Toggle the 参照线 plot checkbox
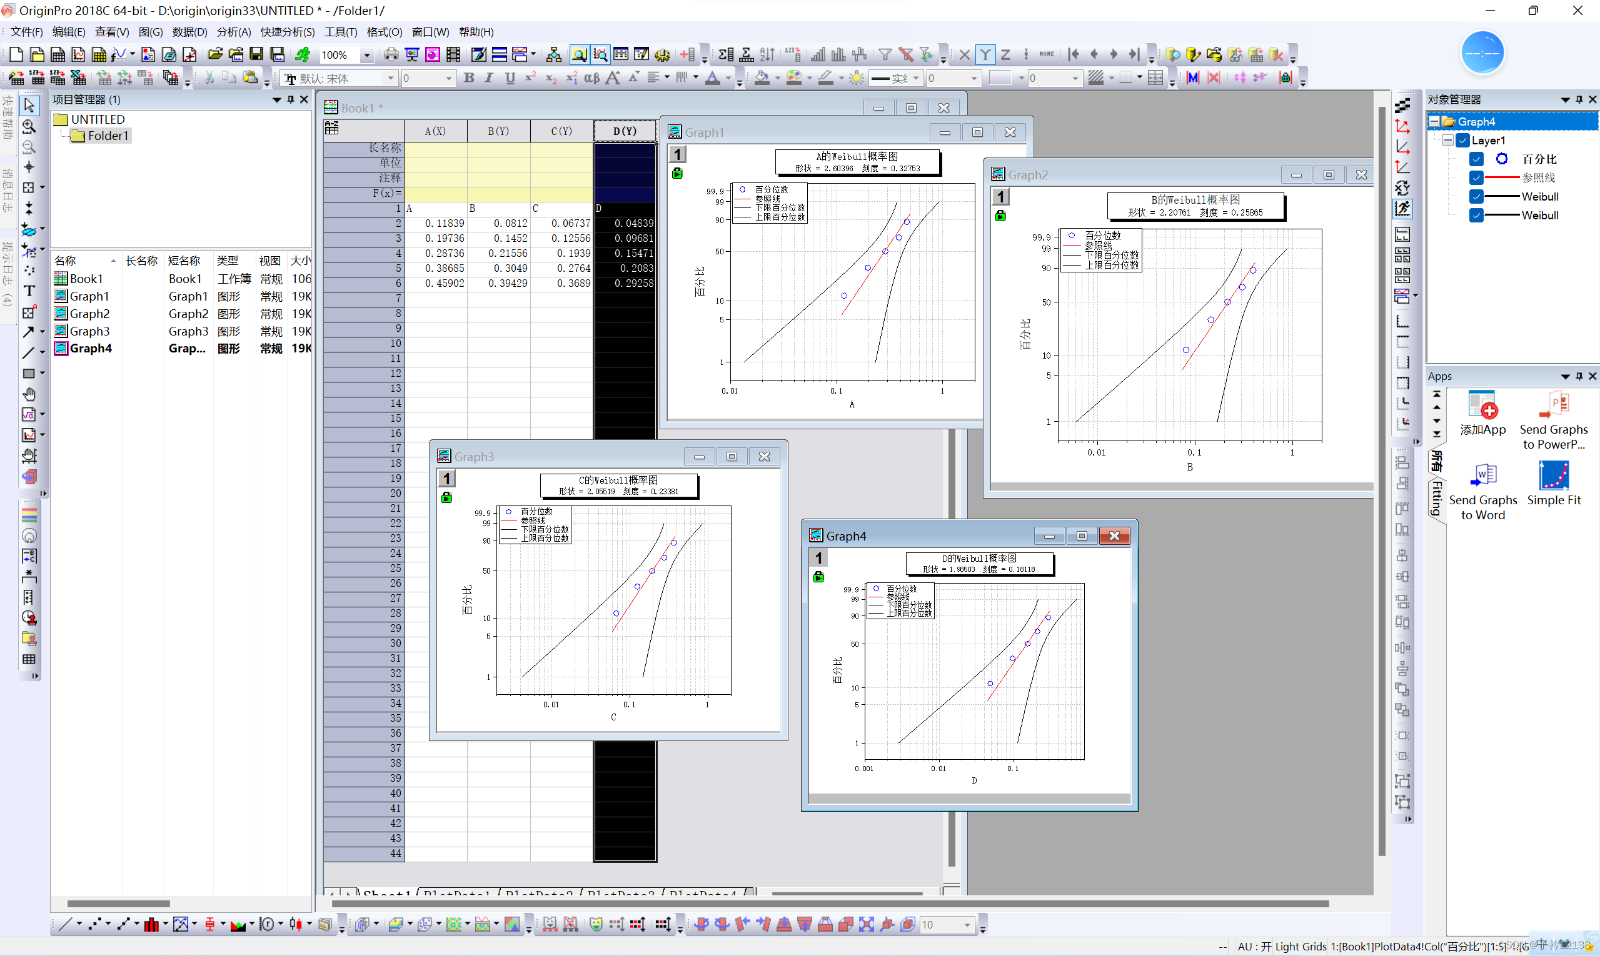 click(x=1476, y=178)
